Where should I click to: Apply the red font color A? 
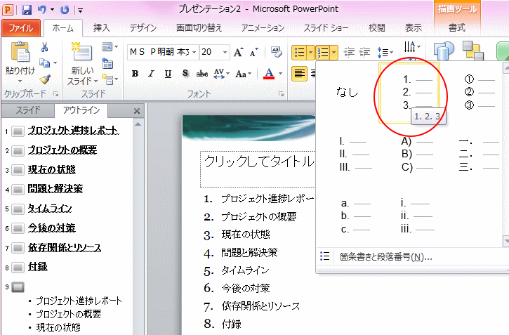[x=269, y=74]
